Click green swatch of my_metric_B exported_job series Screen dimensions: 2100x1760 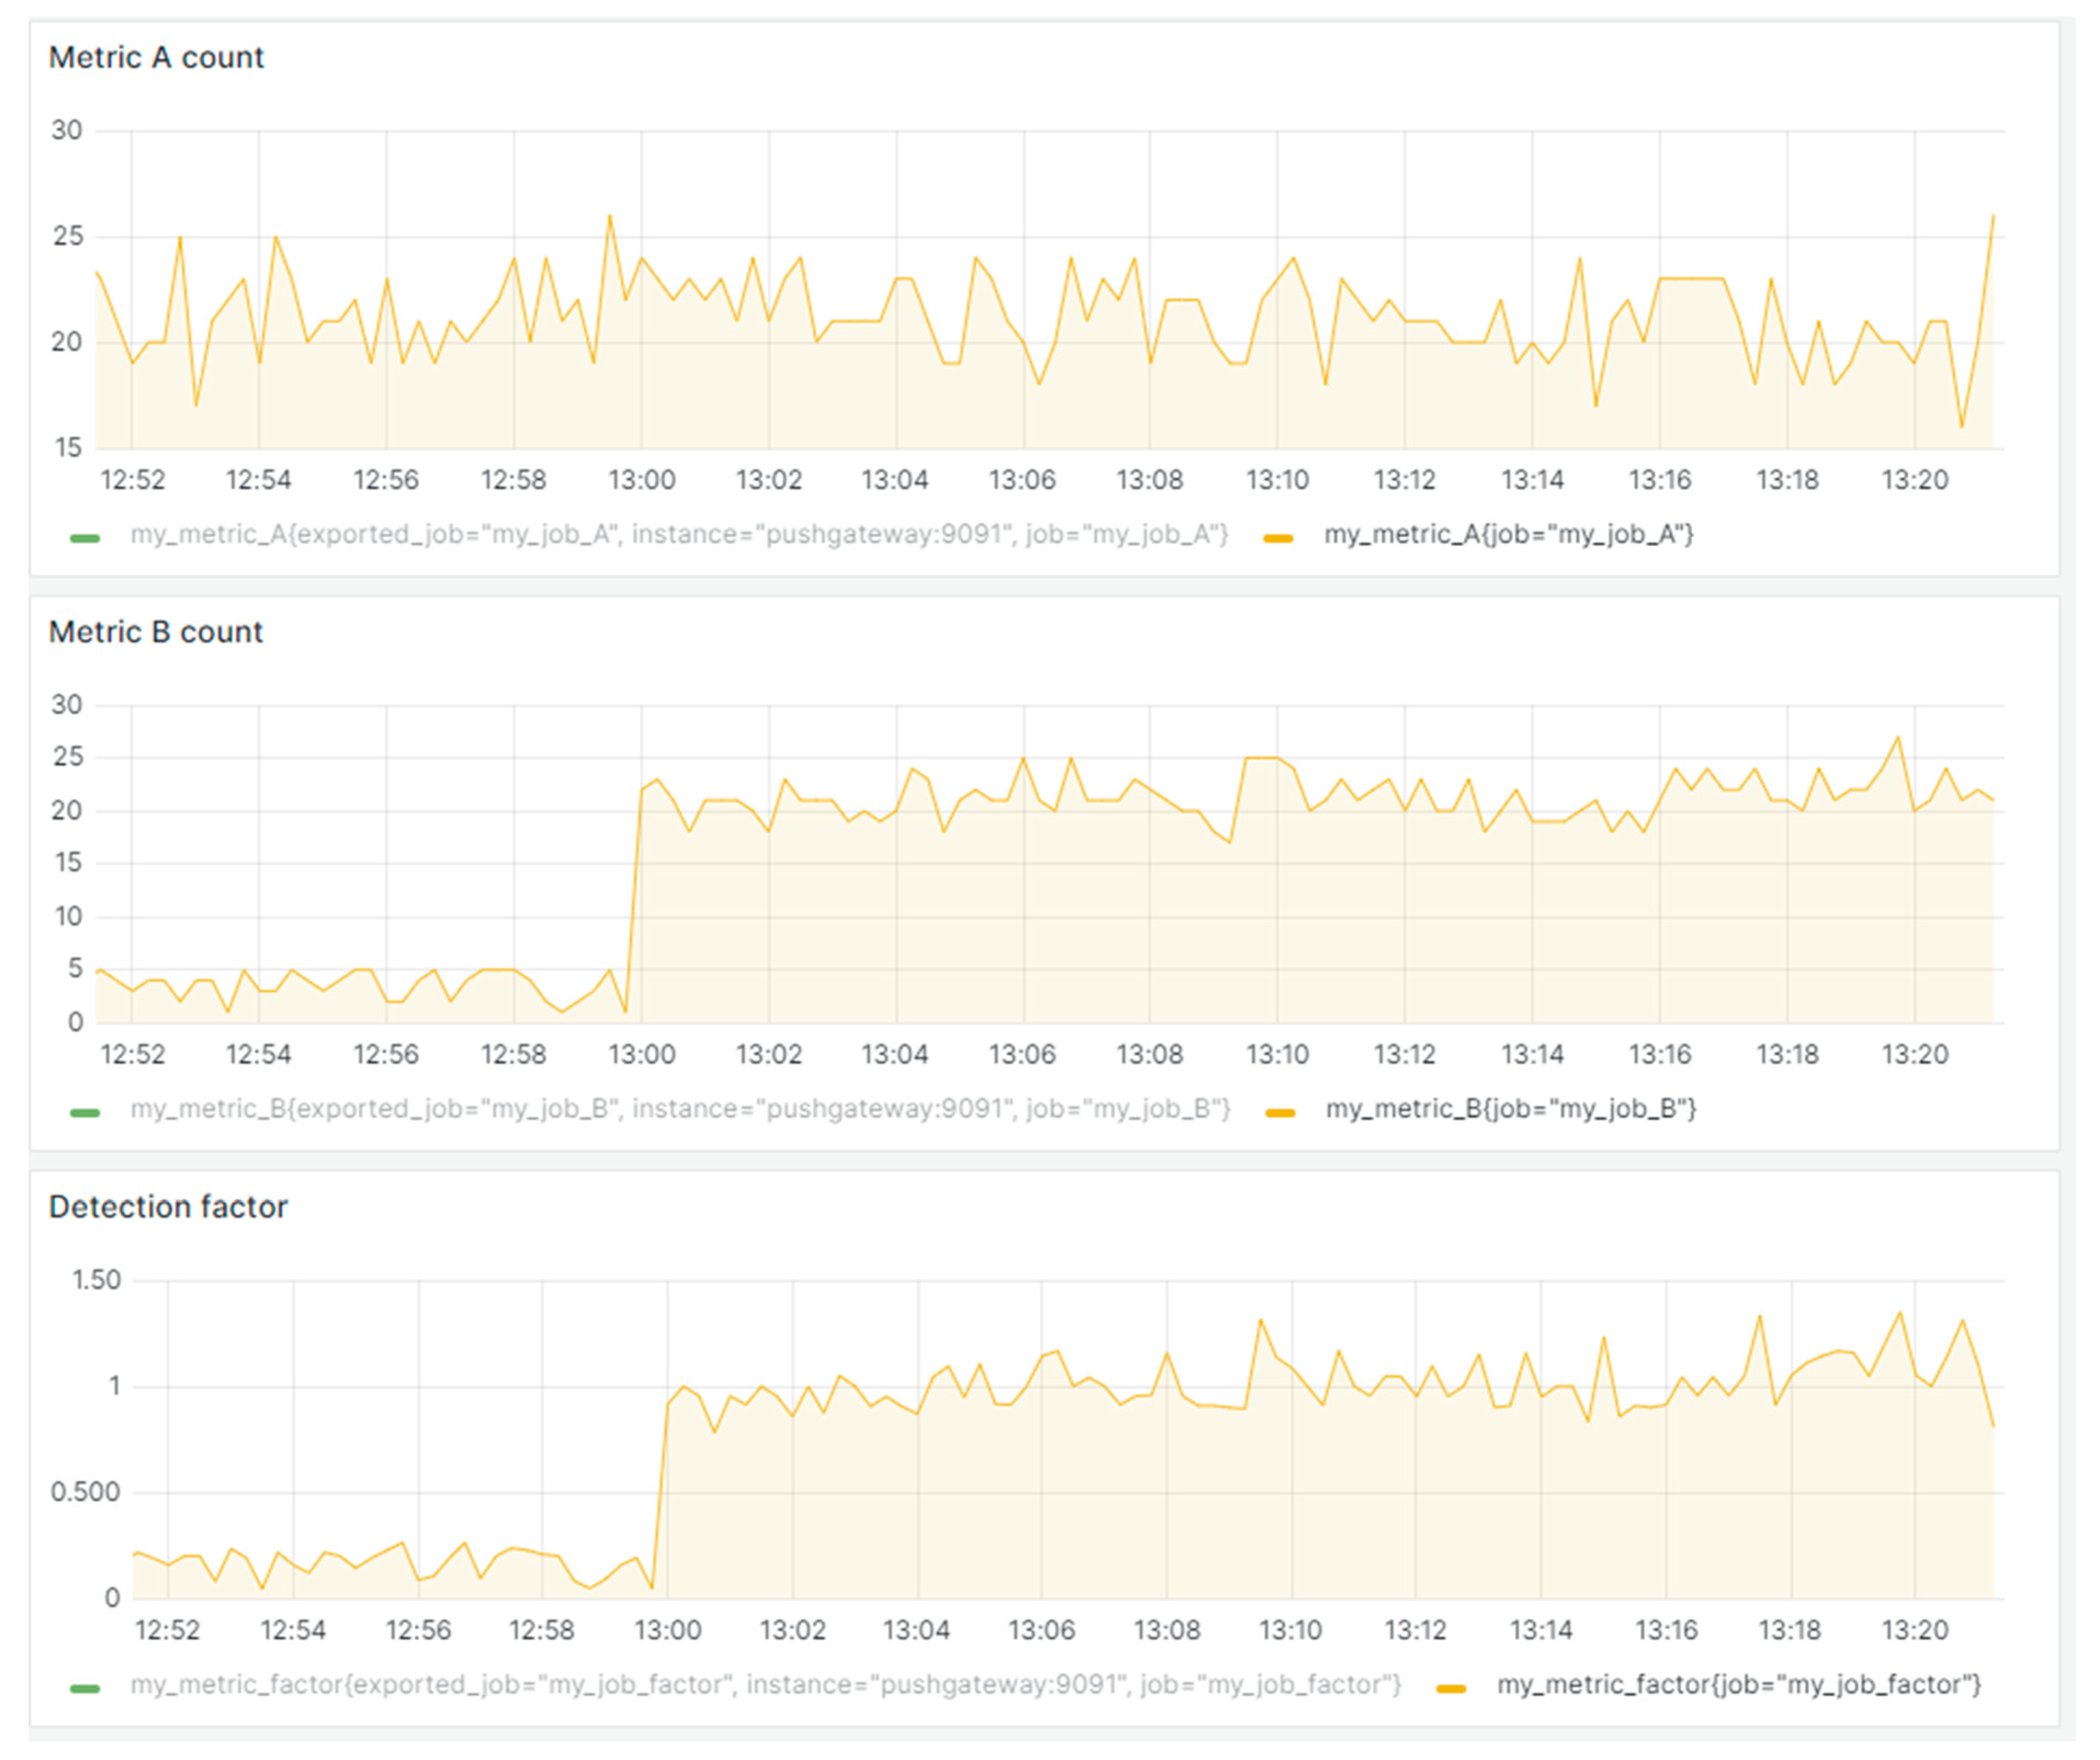[85, 1112]
